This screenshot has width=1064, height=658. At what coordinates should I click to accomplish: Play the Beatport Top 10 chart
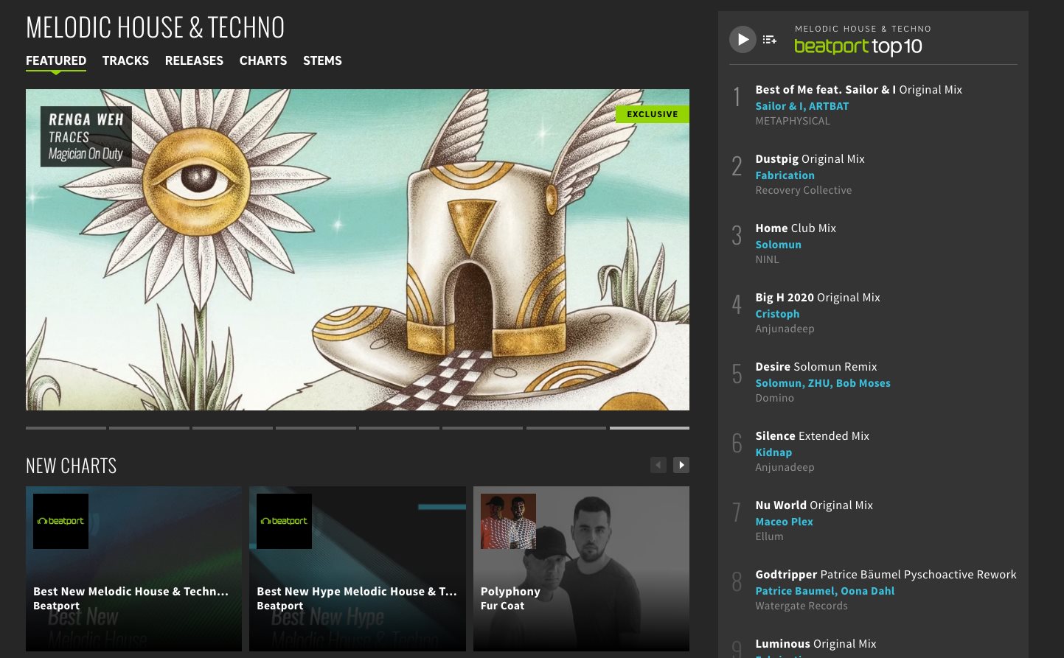[x=743, y=39]
